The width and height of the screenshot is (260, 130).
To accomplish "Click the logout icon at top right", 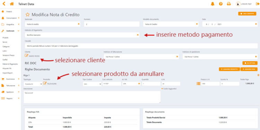I will pos(257,4).
